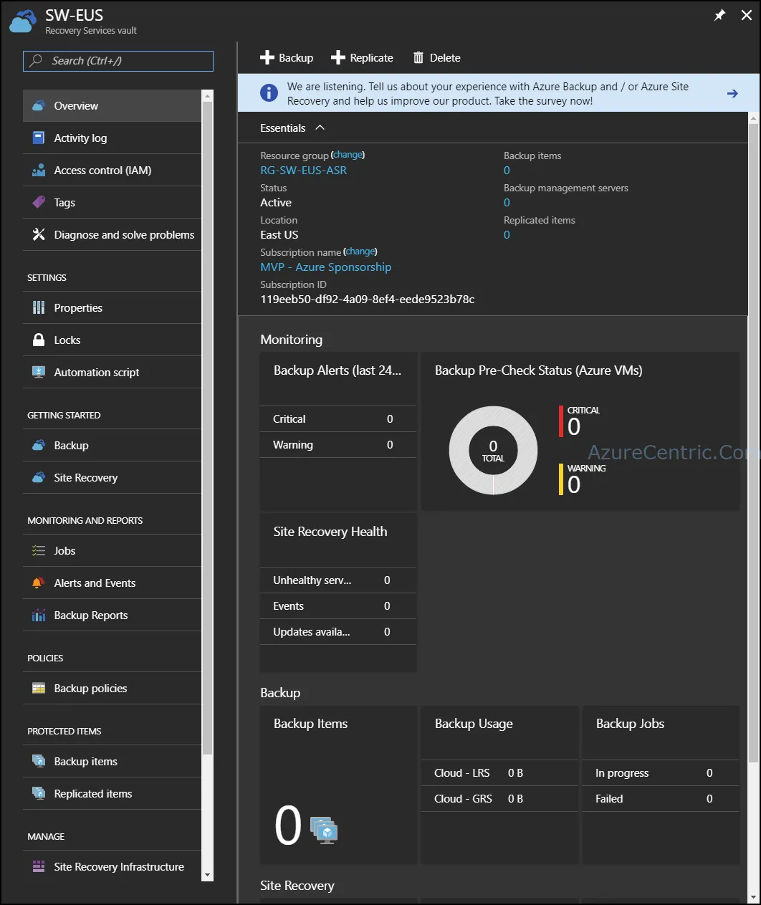
Task: Click the Site Recovery cloud icon
Action: [39, 477]
